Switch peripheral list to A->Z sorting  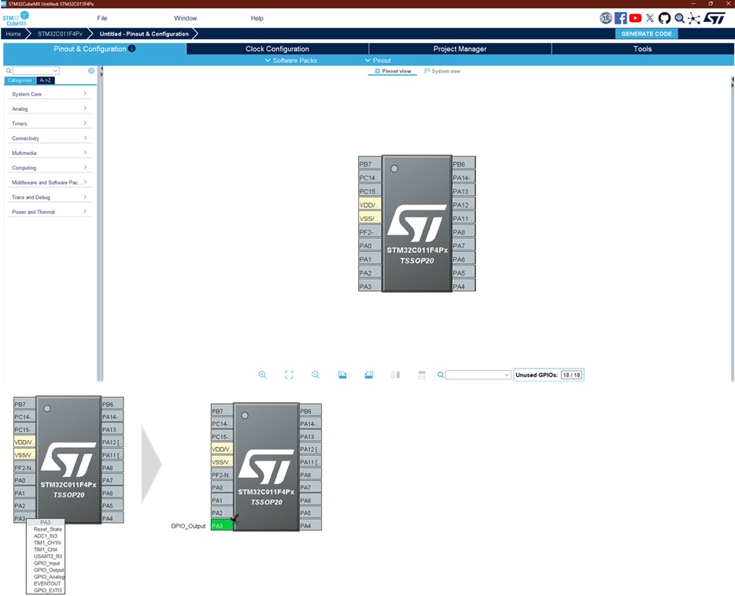[46, 80]
